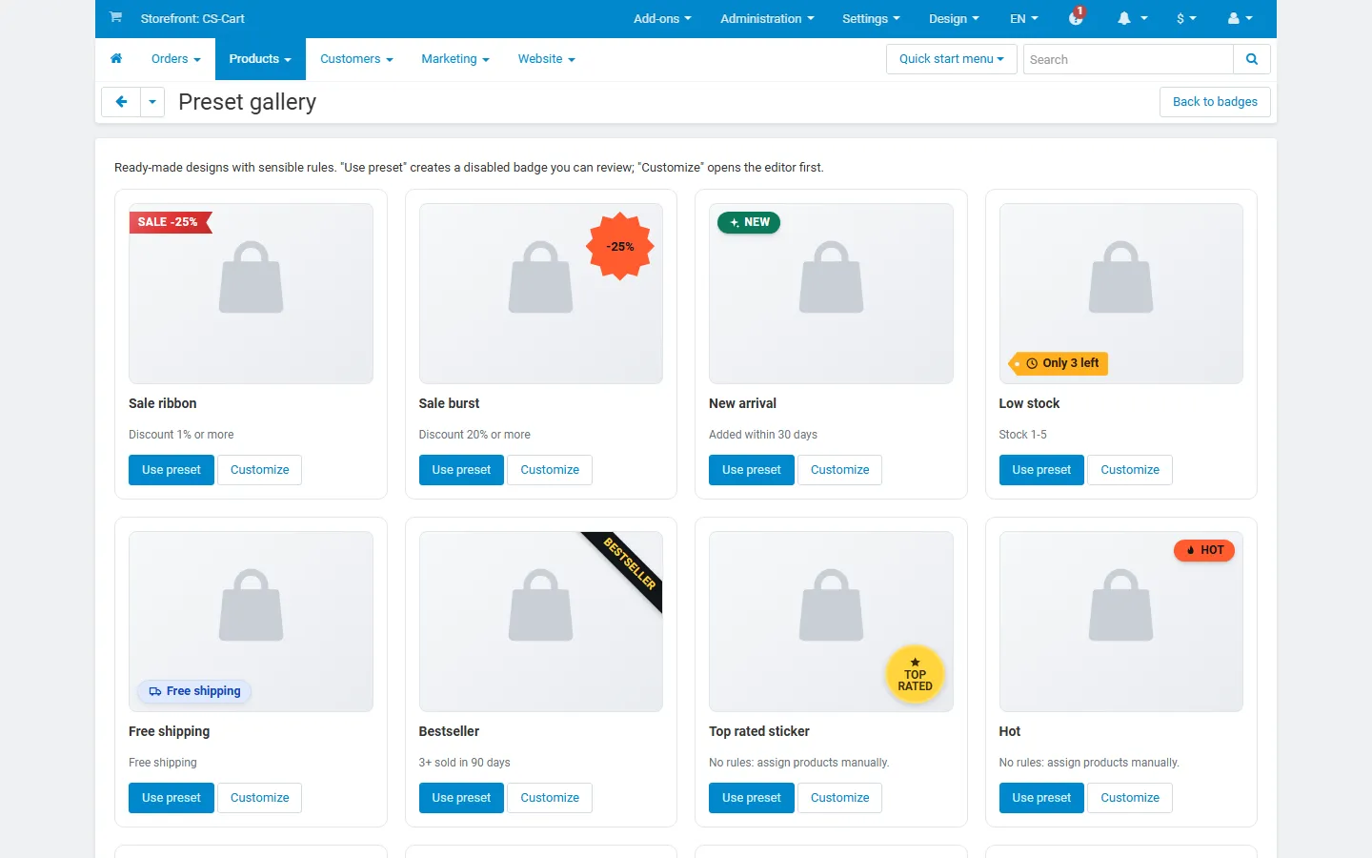Click the HOT flame badge
This screenshot has height=858, width=1372.
(1204, 550)
